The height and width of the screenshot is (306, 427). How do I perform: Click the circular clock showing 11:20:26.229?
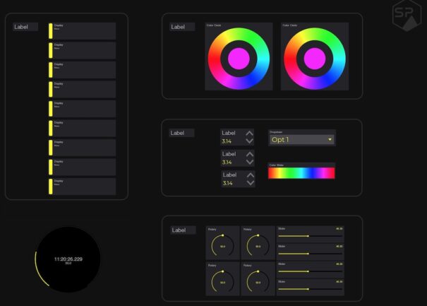click(68, 260)
